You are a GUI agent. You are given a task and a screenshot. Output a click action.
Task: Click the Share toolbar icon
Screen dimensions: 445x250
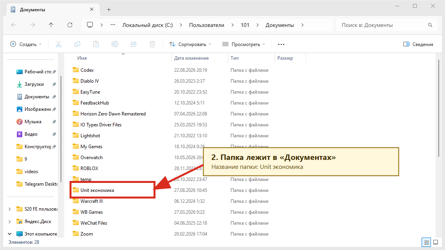click(x=134, y=44)
